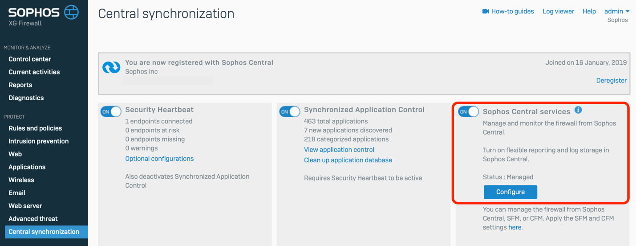Click the Sophos globe logo icon
Screen dimensions: 636x246
coord(71,12)
